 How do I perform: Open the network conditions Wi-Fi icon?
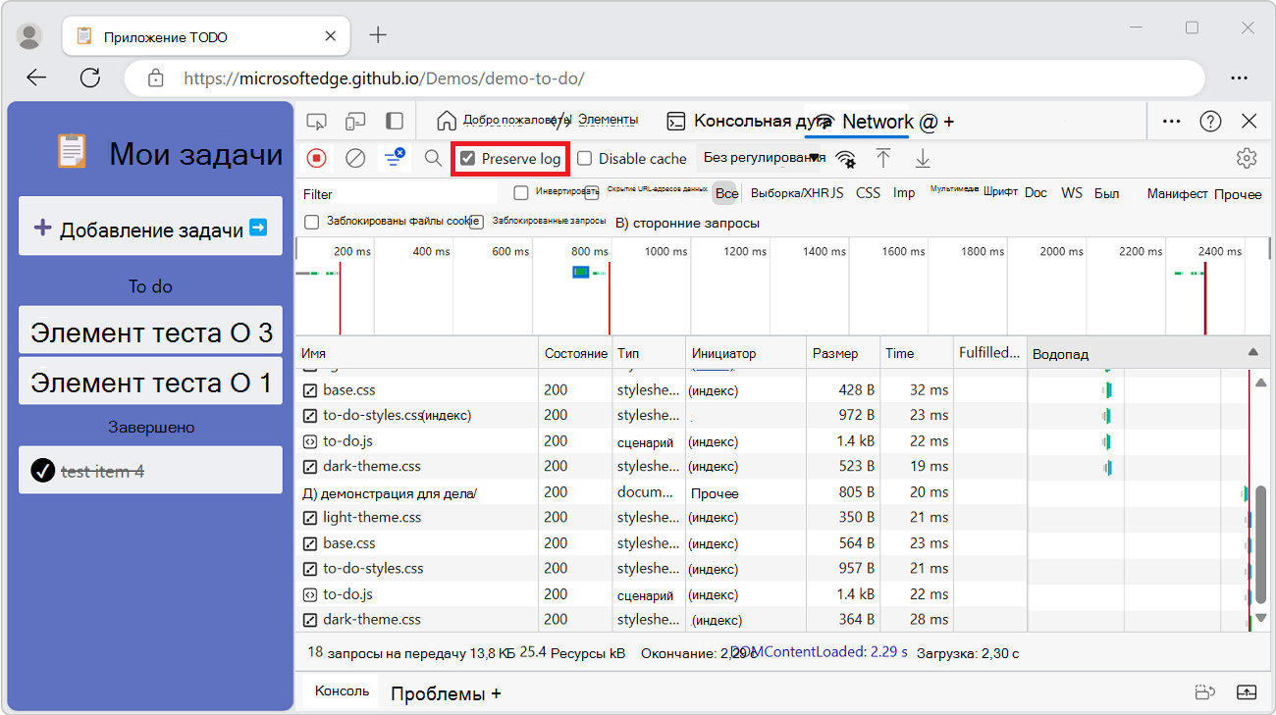(845, 159)
